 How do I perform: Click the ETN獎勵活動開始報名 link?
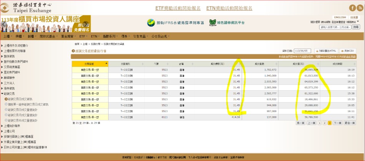click(229, 8)
